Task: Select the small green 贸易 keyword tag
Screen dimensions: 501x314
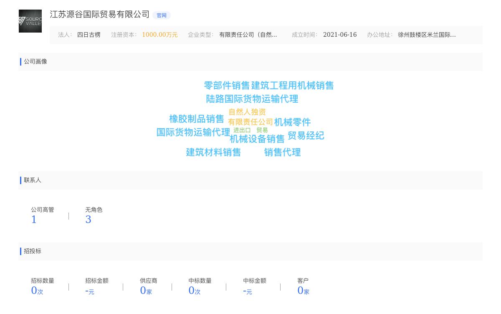Action: (x=262, y=130)
